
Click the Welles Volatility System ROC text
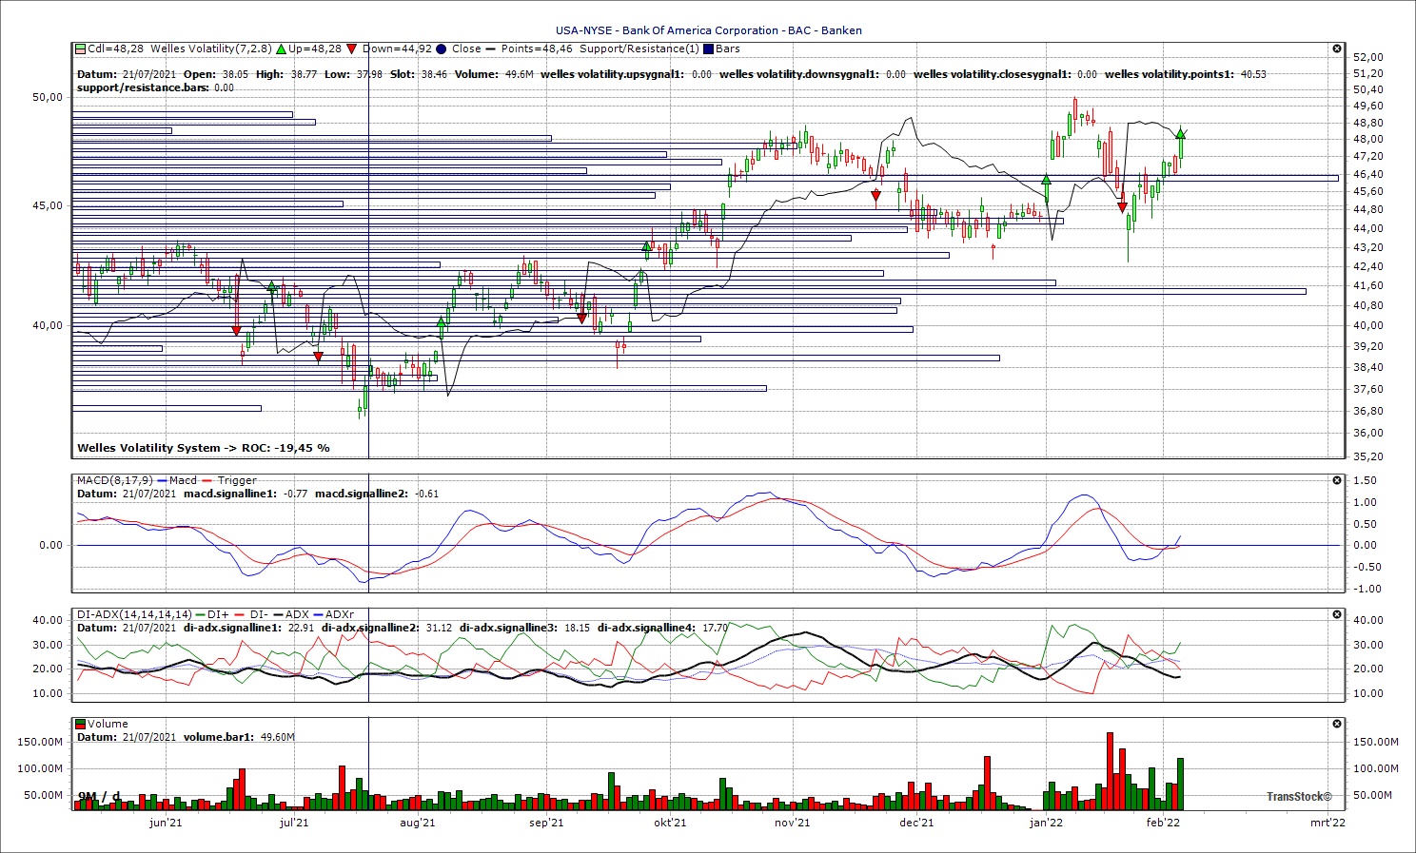pyautogui.click(x=204, y=447)
